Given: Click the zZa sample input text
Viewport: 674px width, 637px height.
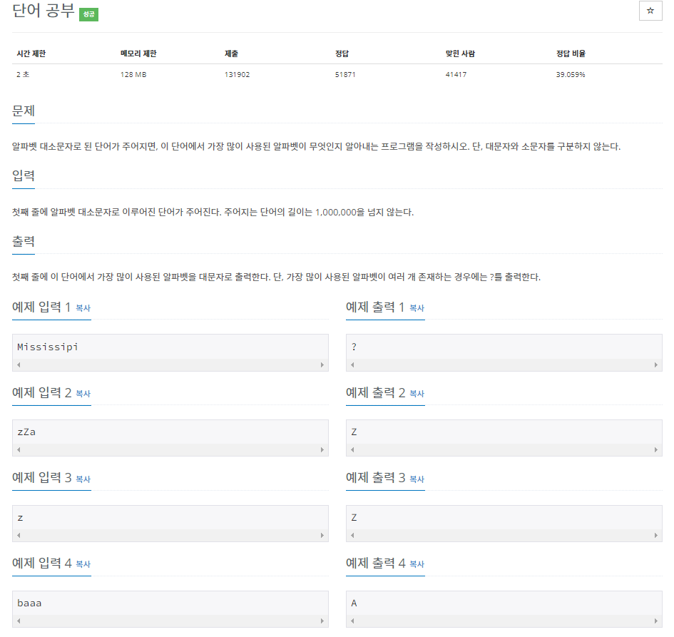Looking at the screenshot, I should 26,432.
